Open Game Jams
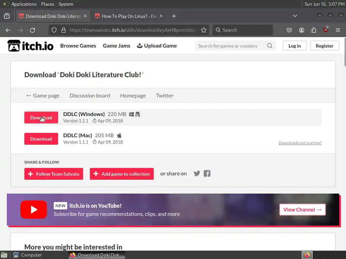346x259 pixels. [117, 46]
